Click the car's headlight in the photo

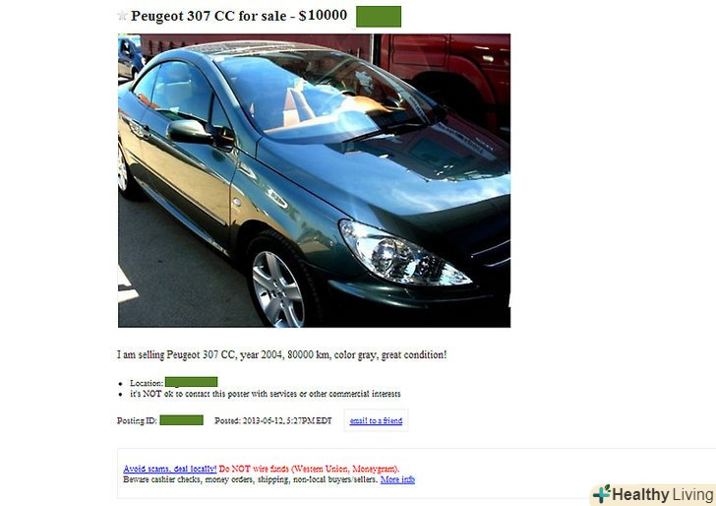pos(404,253)
